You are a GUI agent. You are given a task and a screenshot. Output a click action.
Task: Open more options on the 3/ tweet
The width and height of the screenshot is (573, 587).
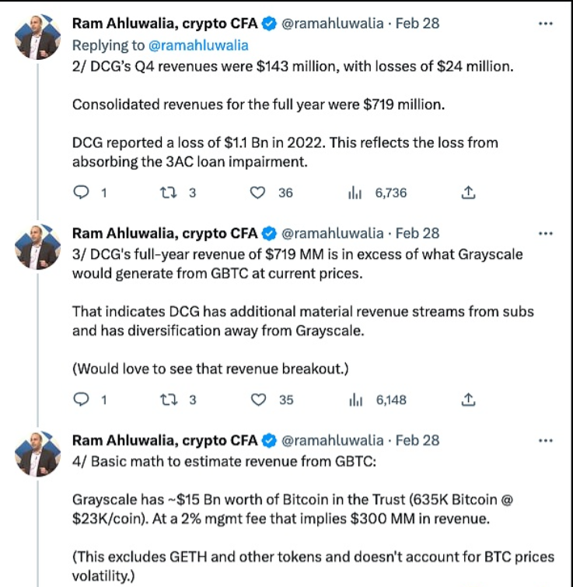point(546,232)
